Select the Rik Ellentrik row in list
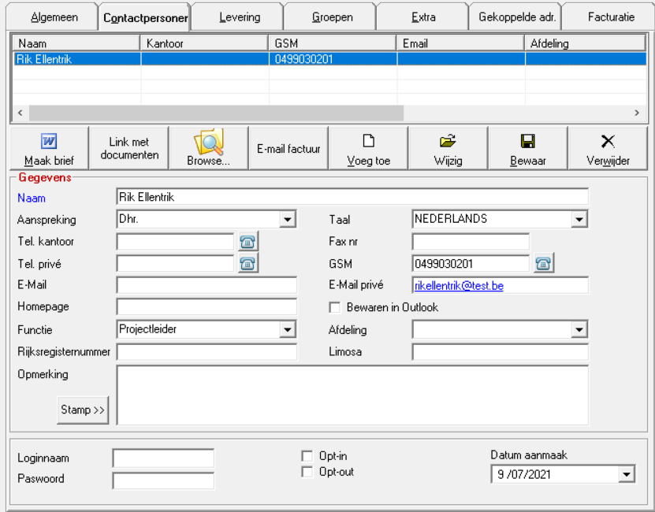 click(330, 59)
